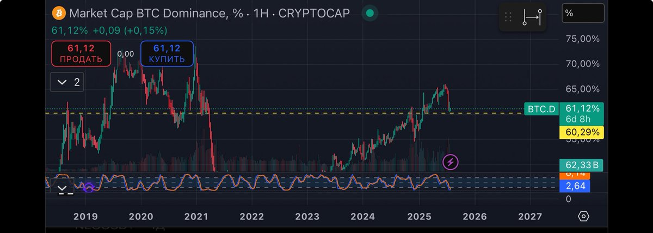Click the 6d 8h countdown label
Image resolution: width=653 pixels, height=233 pixels.
(x=579, y=120)
